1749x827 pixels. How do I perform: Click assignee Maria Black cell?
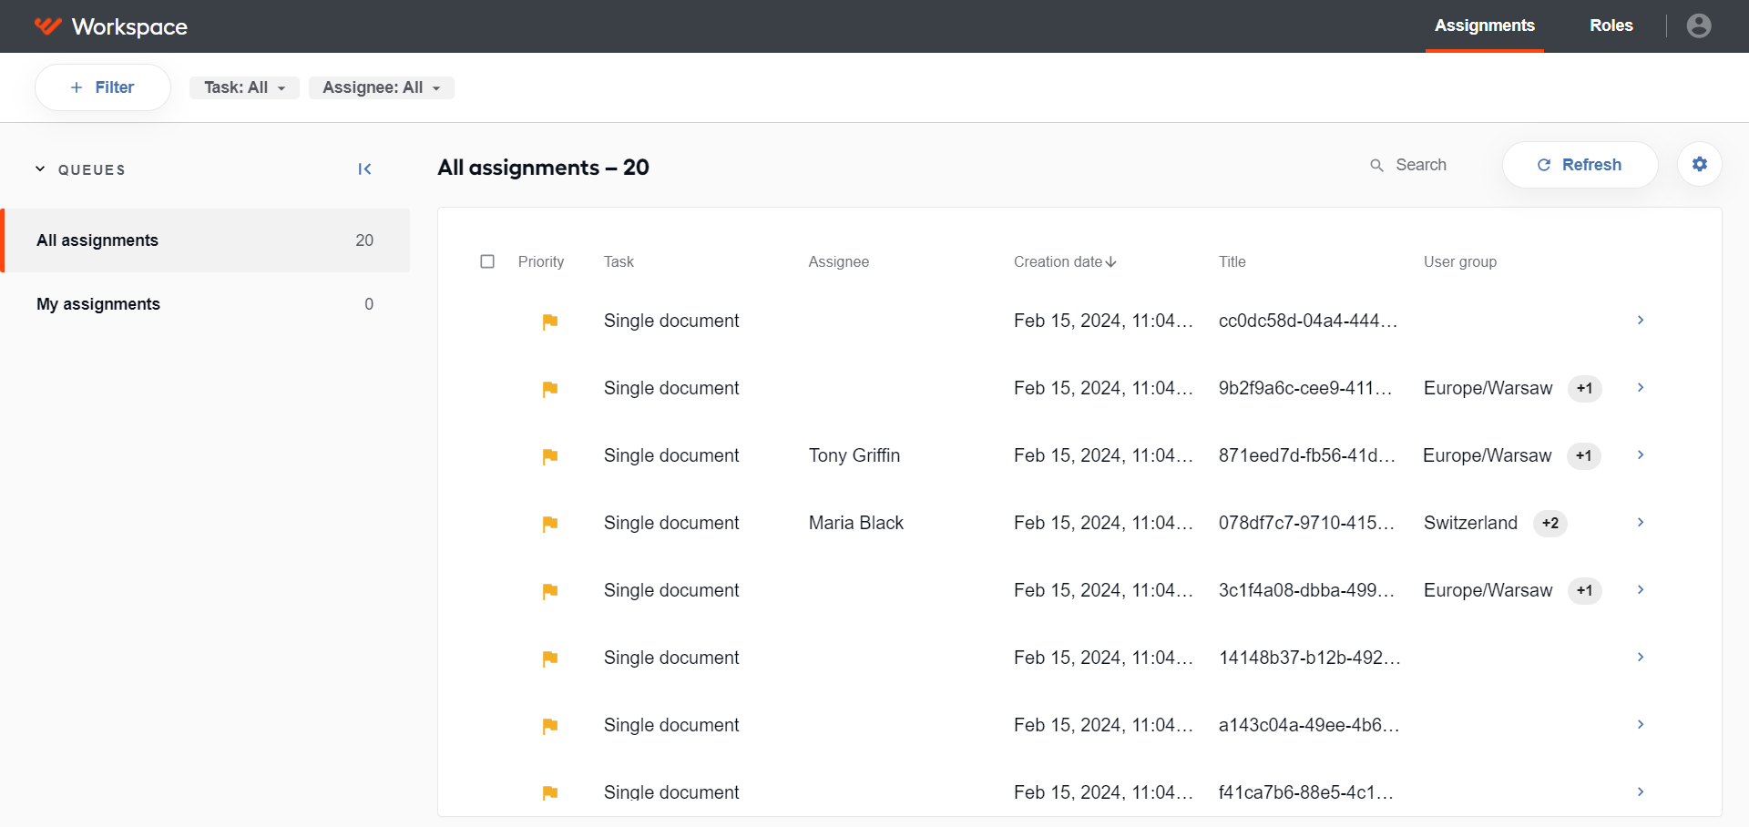pos(856,523)
